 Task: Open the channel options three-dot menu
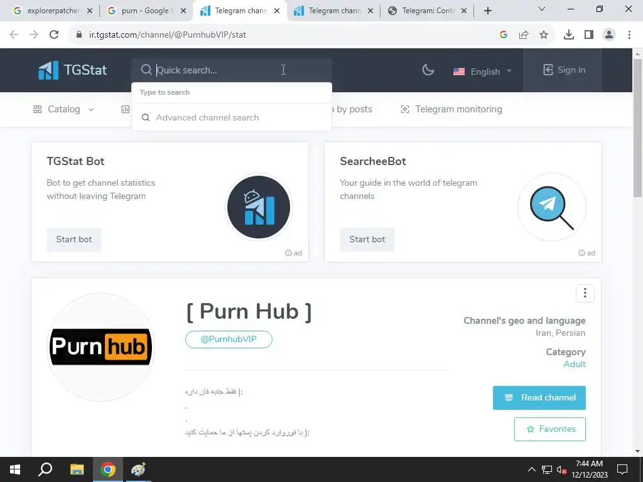(585, 293)
